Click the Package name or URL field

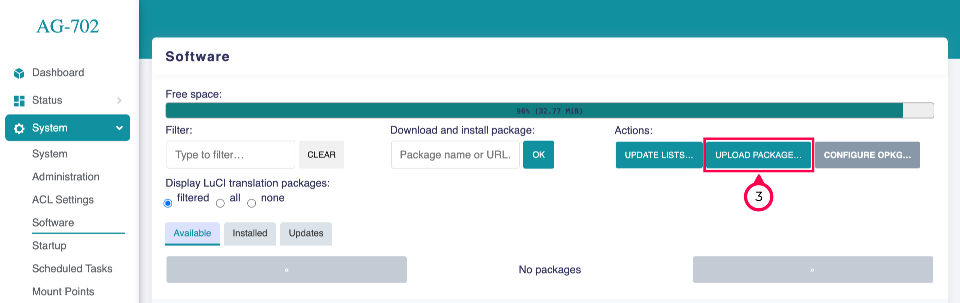click(x=455, y=154)
